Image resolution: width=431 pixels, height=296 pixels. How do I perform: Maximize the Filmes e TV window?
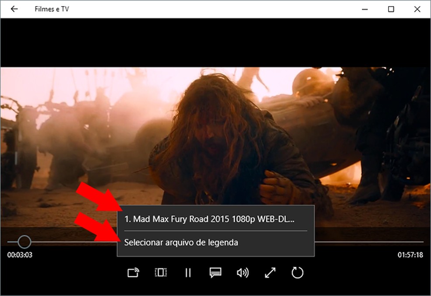[x=391, y=9]
